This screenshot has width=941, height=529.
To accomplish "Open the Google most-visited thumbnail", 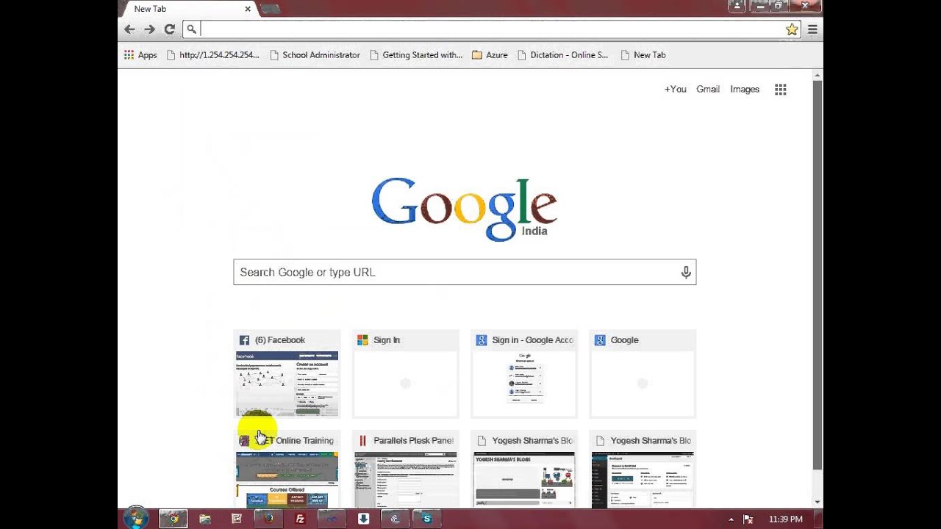I will pos(643,374).
